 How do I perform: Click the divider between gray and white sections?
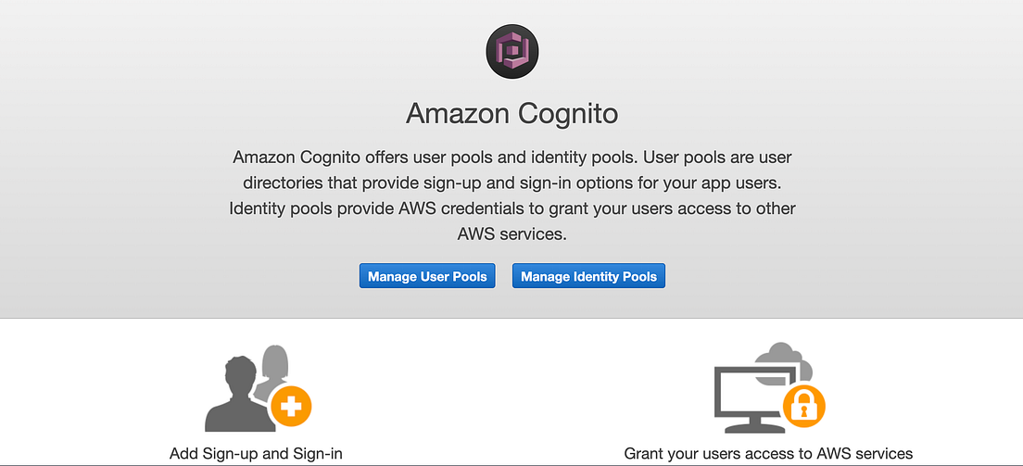[511, 319]
